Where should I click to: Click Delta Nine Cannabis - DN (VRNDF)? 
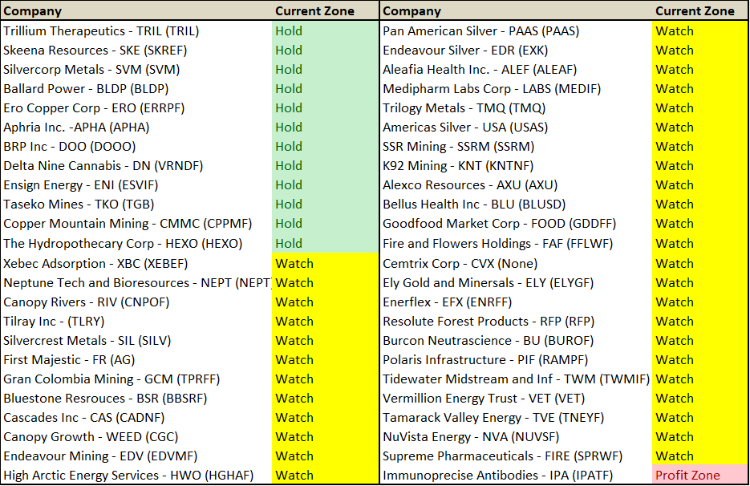click(x=136, y=165)
